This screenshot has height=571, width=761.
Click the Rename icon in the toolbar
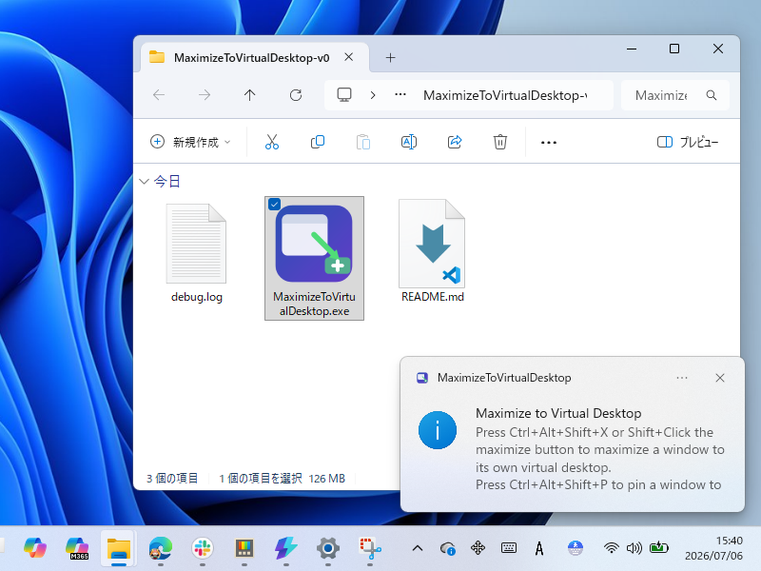pyautogui.click(x=409, y=142)
